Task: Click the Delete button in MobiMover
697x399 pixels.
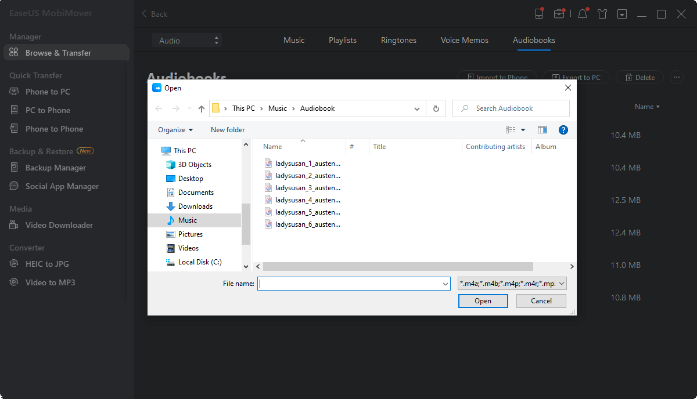Action: [x=641, y=77]
